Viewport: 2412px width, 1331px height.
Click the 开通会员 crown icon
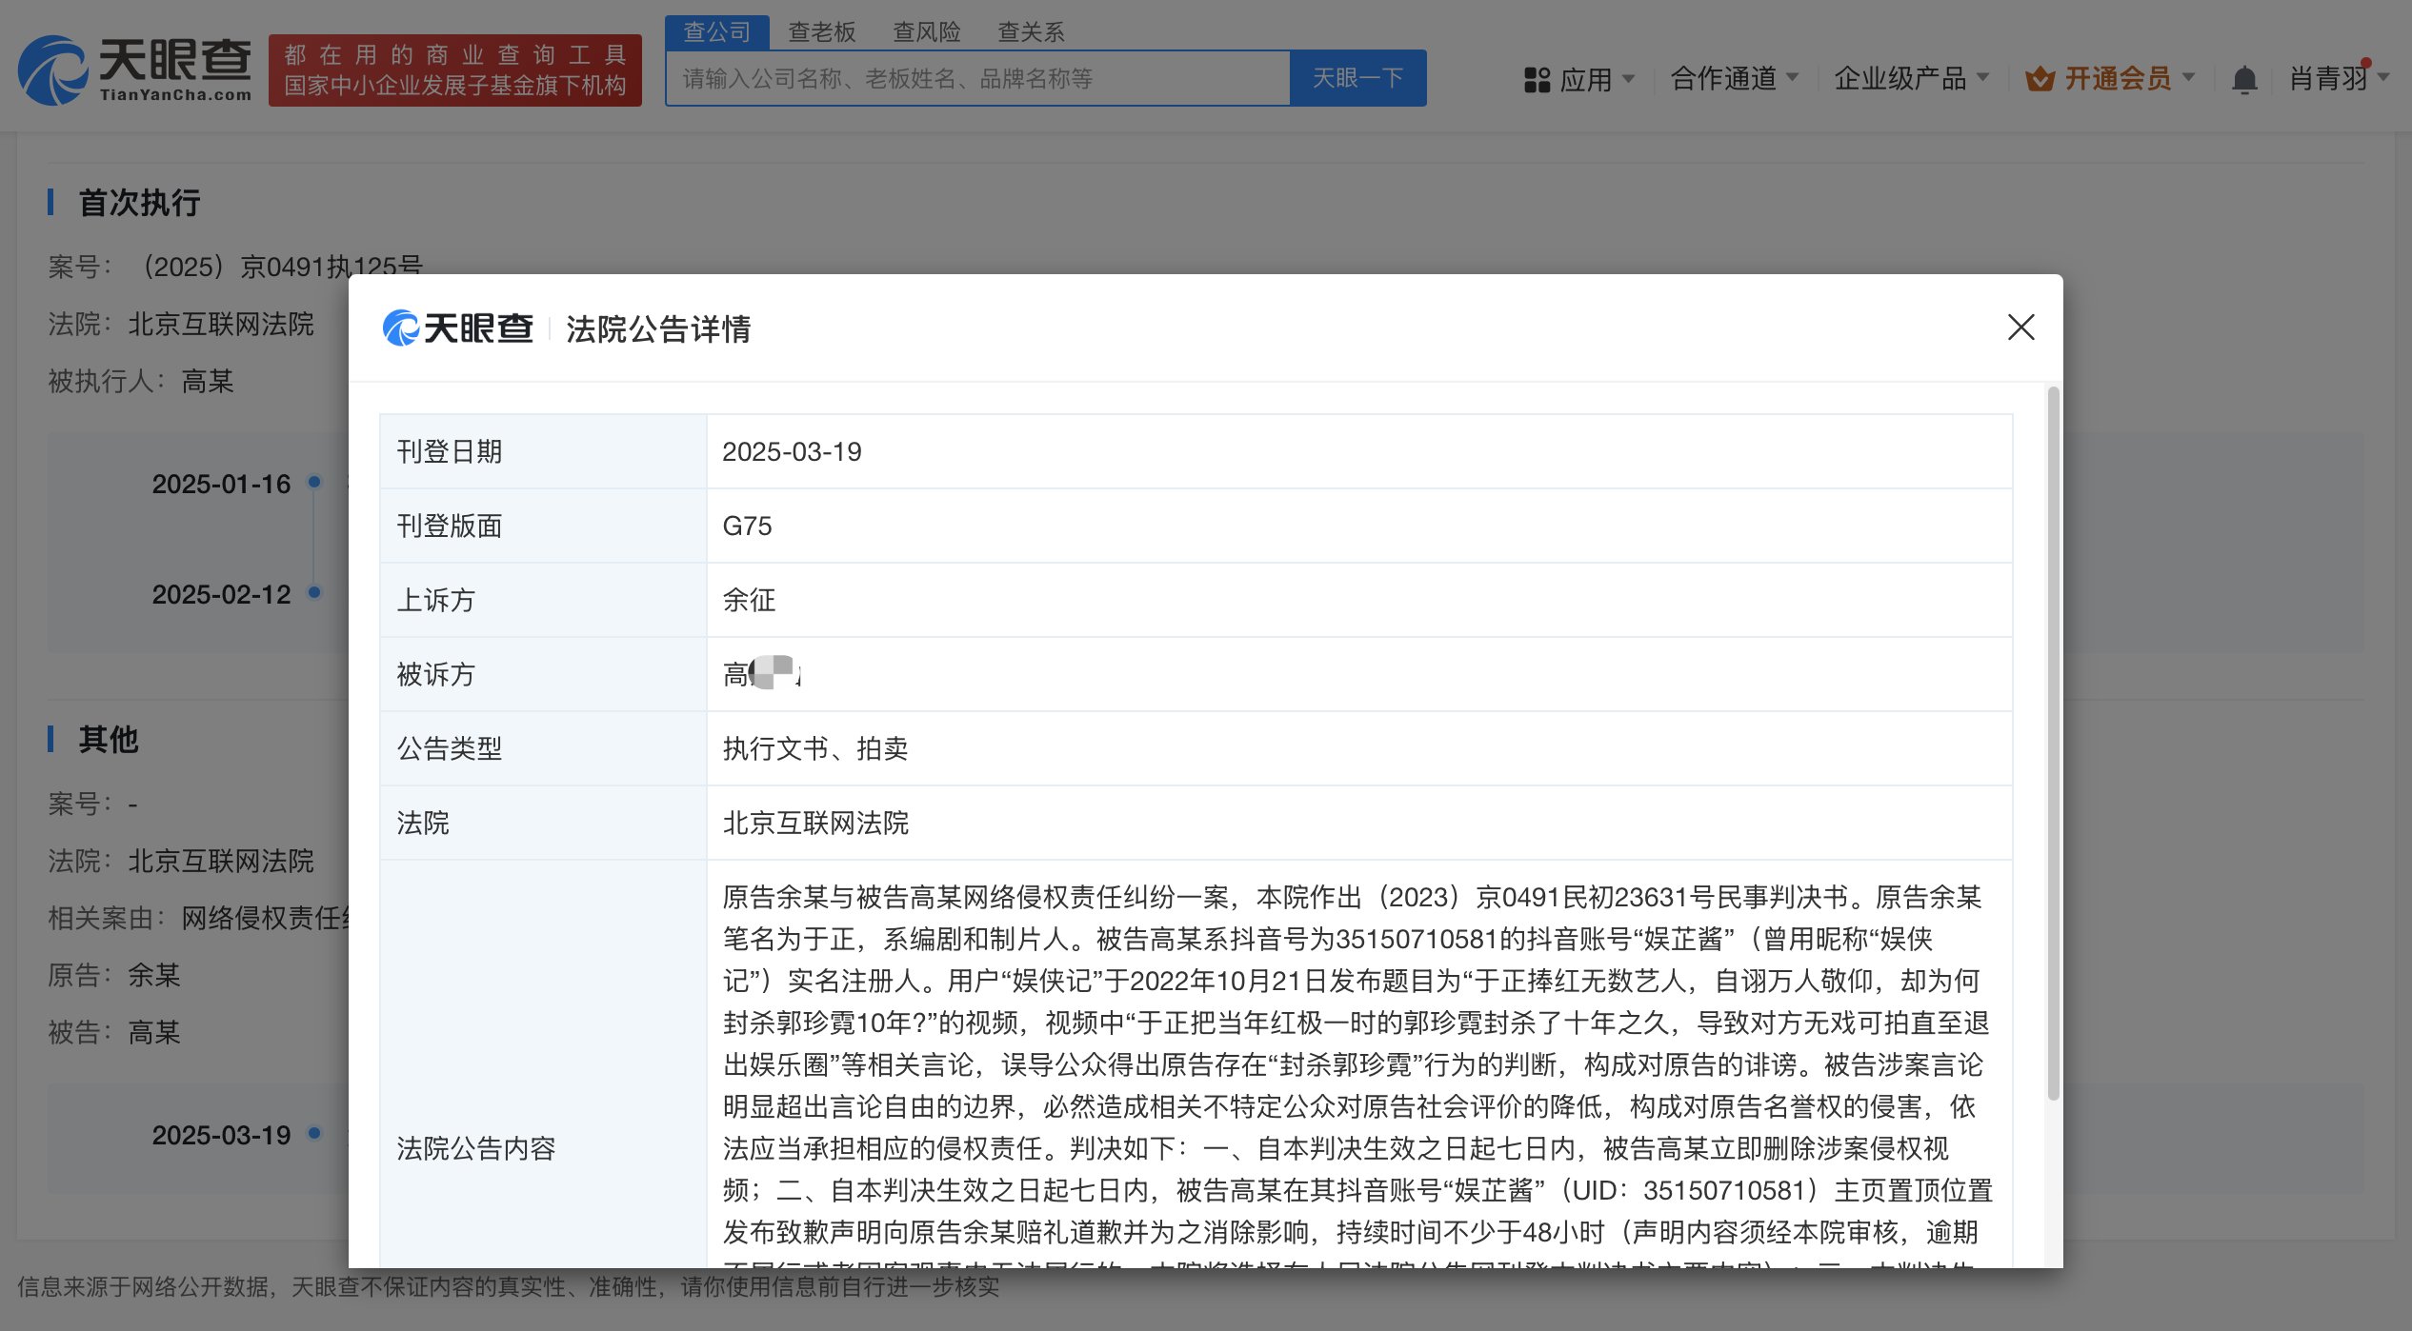point(2040,78)
